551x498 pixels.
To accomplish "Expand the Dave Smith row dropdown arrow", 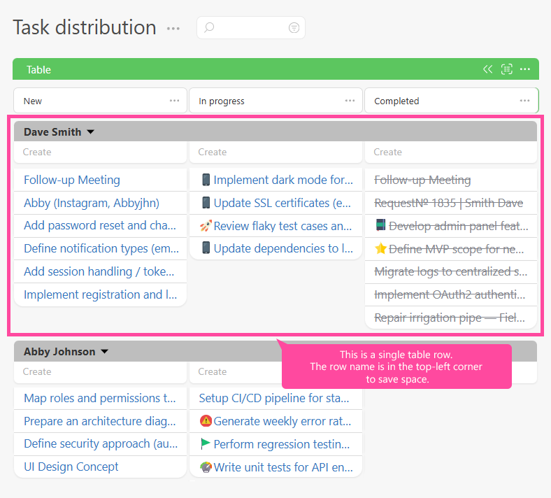I will (x=90, y=132).
